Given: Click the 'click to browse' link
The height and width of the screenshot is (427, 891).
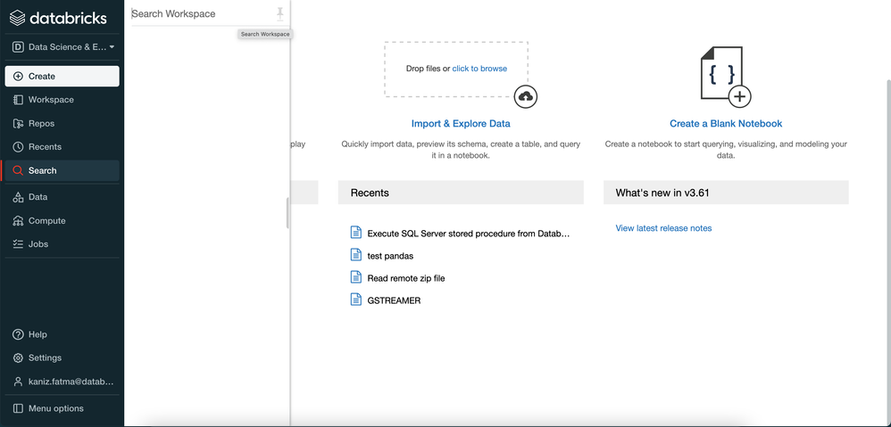Looking at the screenshot, I should click(479, 69).
